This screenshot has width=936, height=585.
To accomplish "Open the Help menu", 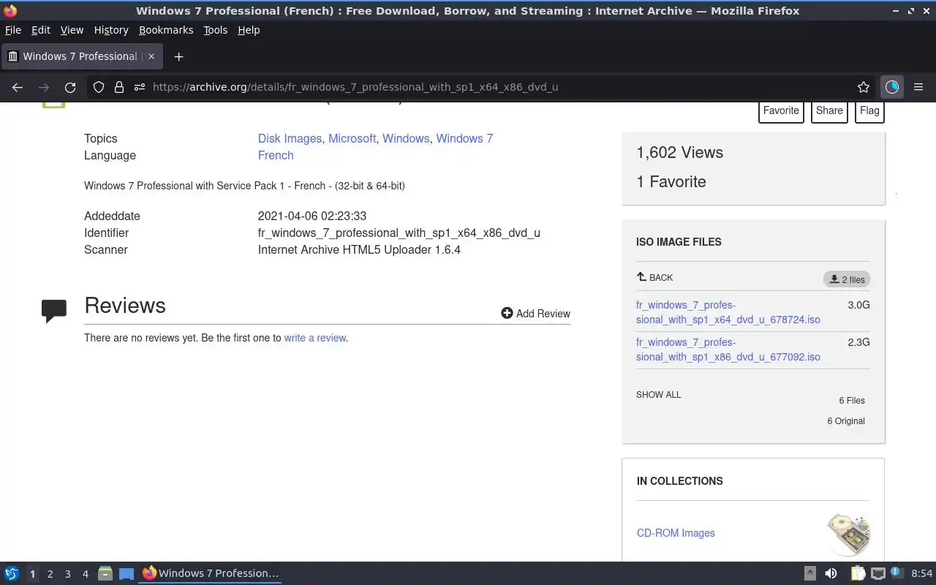I will pyautogui.click(x=249, y=30).
